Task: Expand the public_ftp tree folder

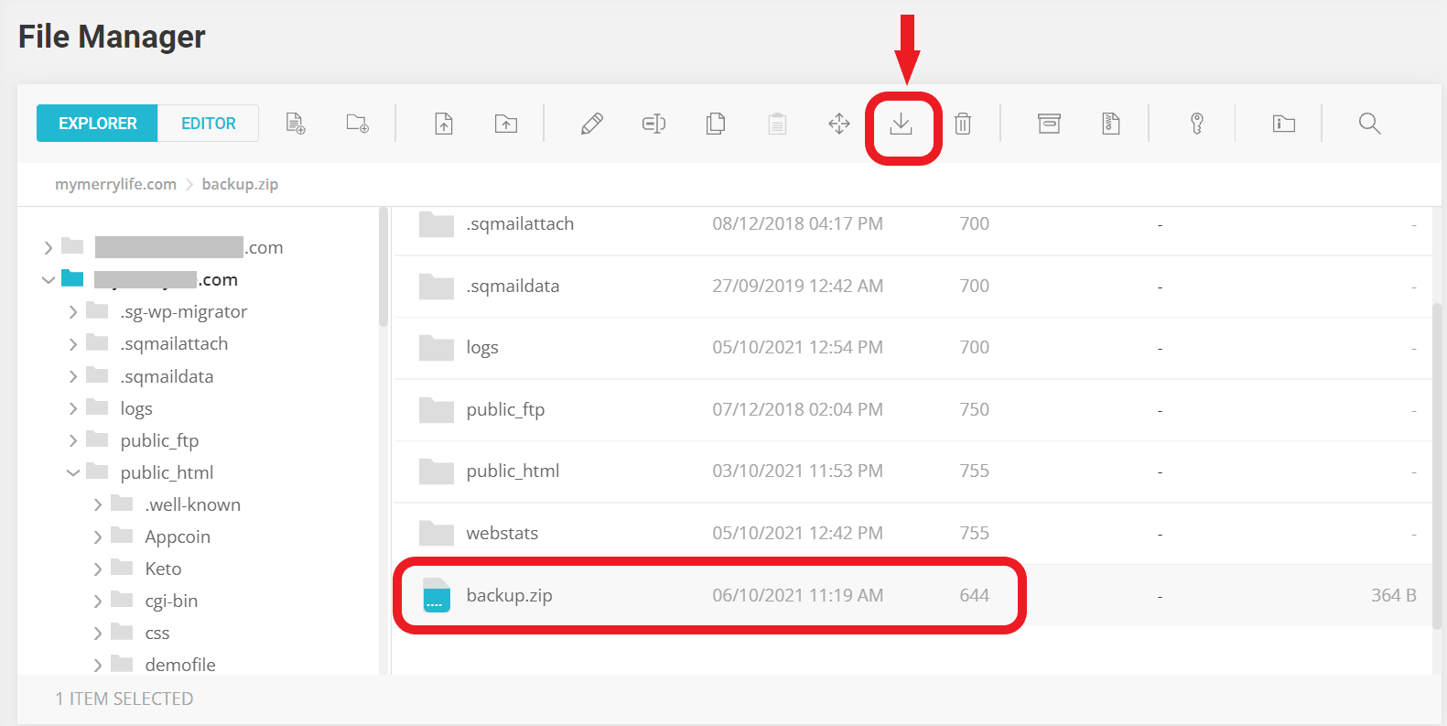Action: click(x=73, y=440)
